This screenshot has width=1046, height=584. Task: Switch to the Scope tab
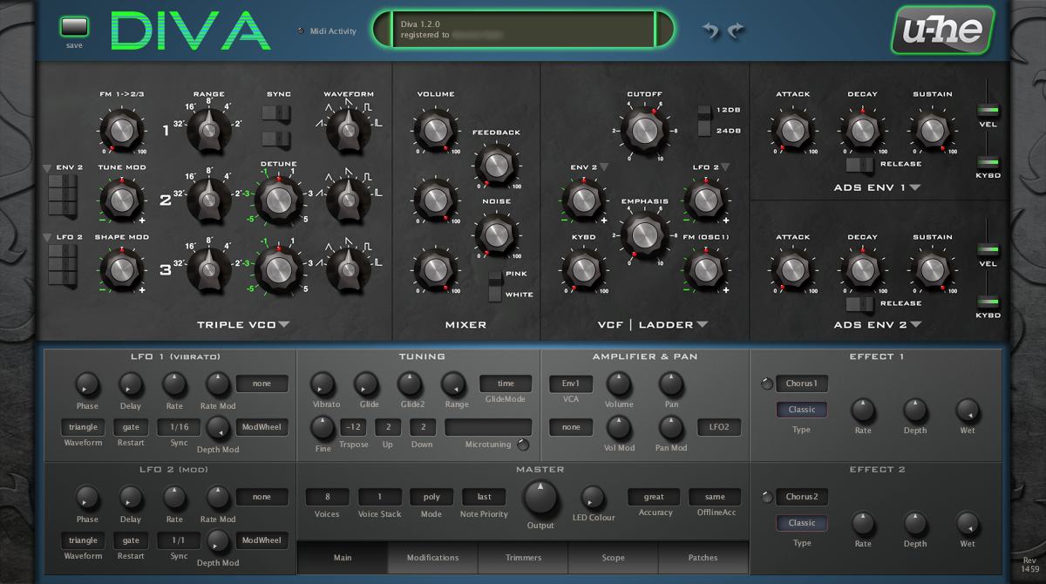point(613,558)
